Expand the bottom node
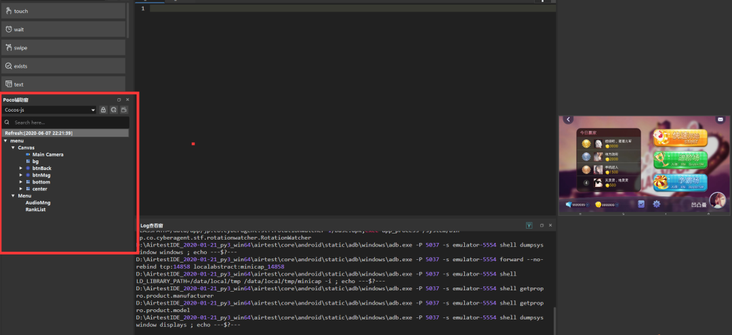This screenshot has width=732, height=335. (20, 182)
